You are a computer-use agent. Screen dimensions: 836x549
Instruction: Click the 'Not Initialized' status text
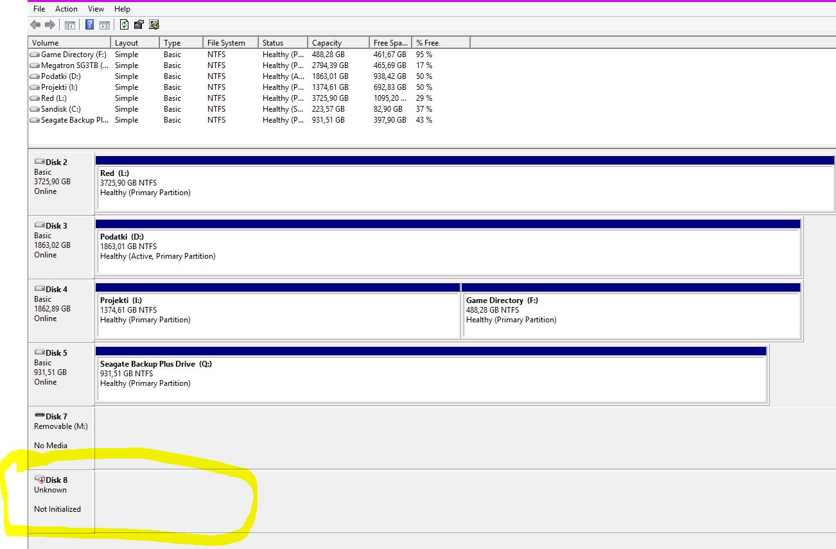click(x=57, y=509)
